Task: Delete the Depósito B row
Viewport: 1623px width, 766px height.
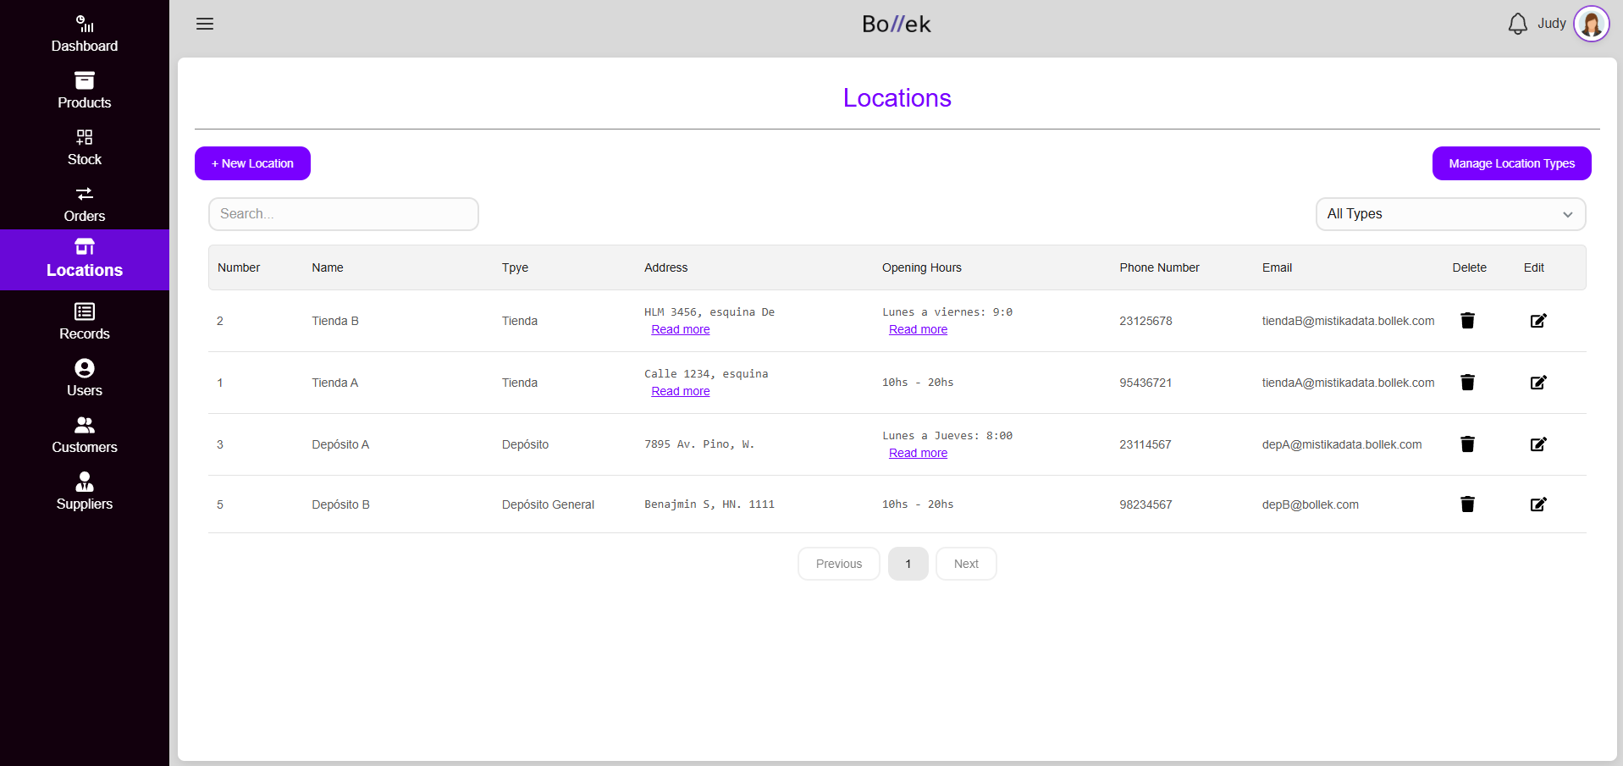Action: [x=1467, y=504]
